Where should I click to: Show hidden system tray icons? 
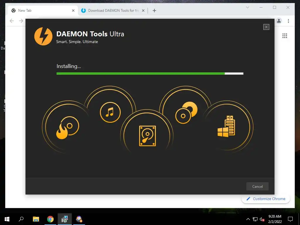click(x=248, y=219)
